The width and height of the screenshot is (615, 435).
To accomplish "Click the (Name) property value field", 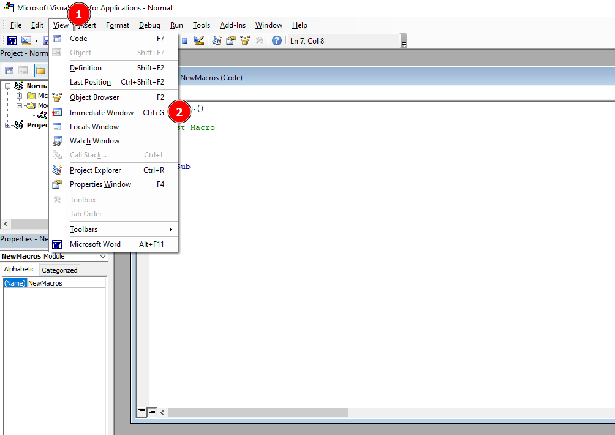I will pyautogui.click(x=66, y=283).
